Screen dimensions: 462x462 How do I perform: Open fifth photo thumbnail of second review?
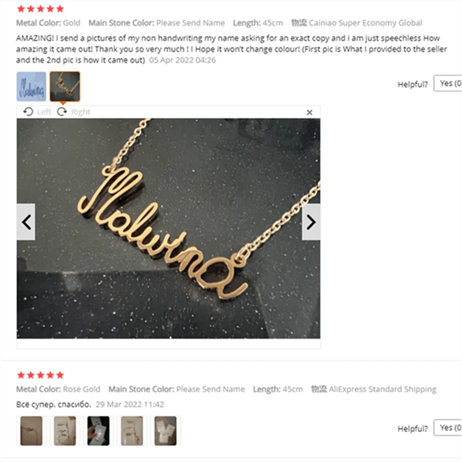166,430
